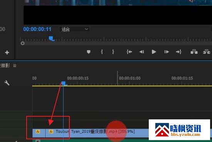Jump to the Out point
The height and width of the screenshot is (142, 212).
point(178,52)
